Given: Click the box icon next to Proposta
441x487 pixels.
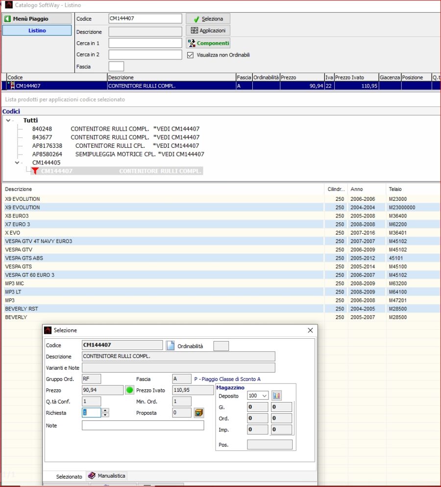Looking at the screenshot, I should coord(198,413).
